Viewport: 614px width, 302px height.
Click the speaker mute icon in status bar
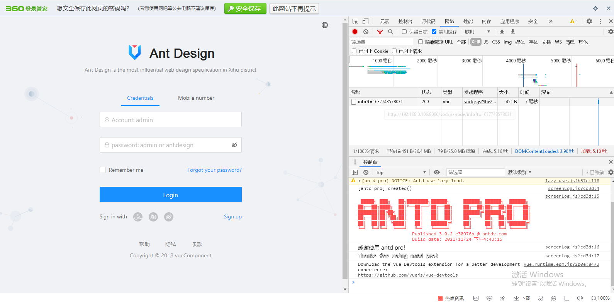[x=580, y=298]
